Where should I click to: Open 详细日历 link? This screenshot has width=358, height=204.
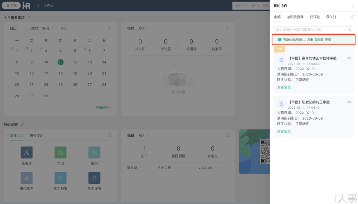(x=103, y=107)
